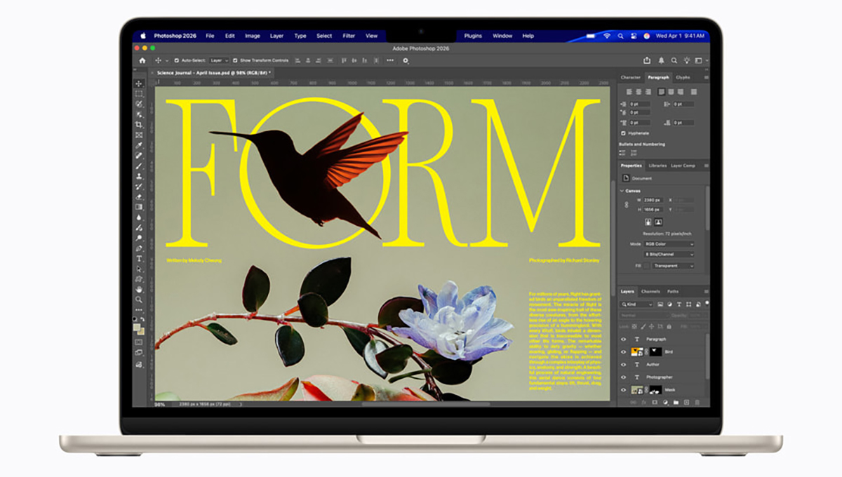Hide the Bird layer visibility eye
This screenshot has height=477, width=842.
click(x=623, y=351)
